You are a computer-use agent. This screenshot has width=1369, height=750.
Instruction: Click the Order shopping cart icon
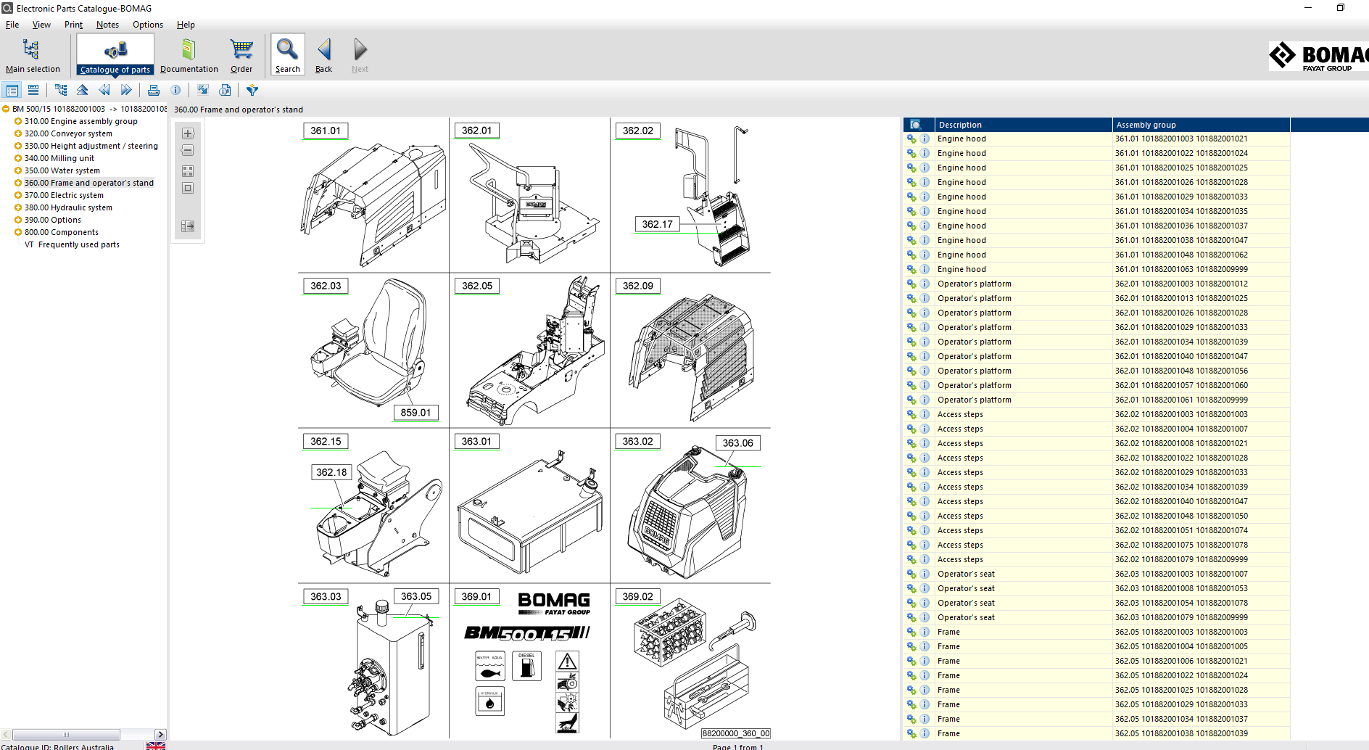click(241, 49)
